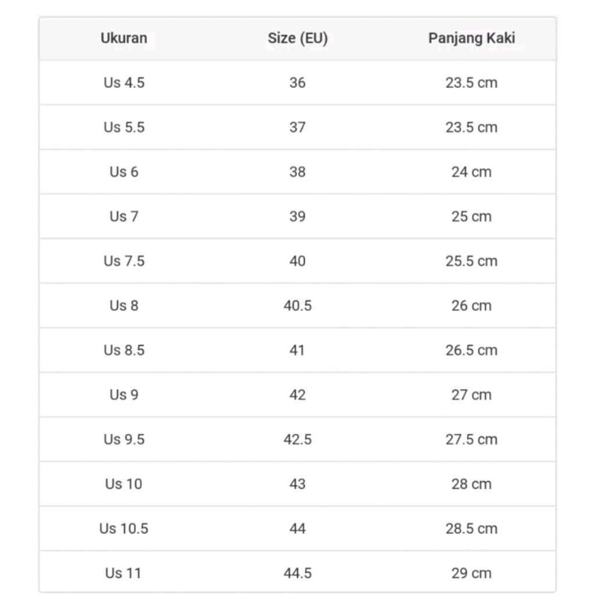
Task: Select the 25.5 cm length cell
Action: coord(471,261)
